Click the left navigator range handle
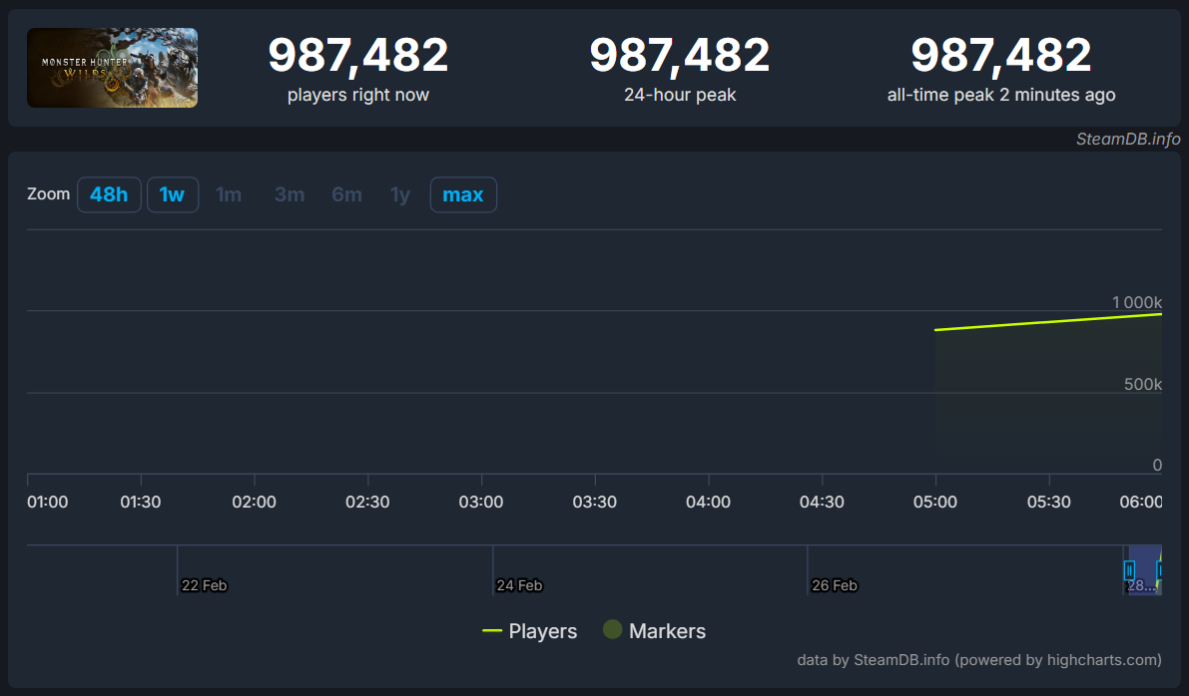Screen dimensions: 1189x696 tap(1129, 570)
